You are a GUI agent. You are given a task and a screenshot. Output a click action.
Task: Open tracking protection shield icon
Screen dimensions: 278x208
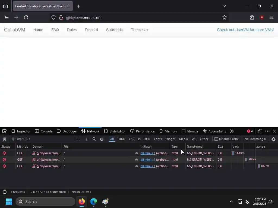(53, 18)
